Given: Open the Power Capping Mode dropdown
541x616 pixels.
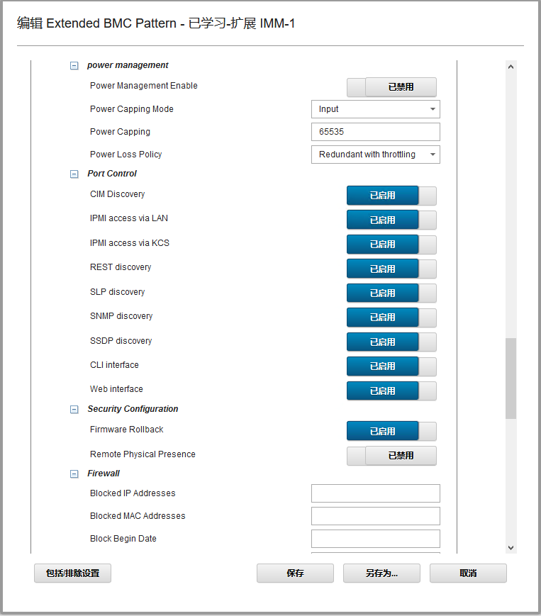Looking at the screenshot, I should 376,109.
